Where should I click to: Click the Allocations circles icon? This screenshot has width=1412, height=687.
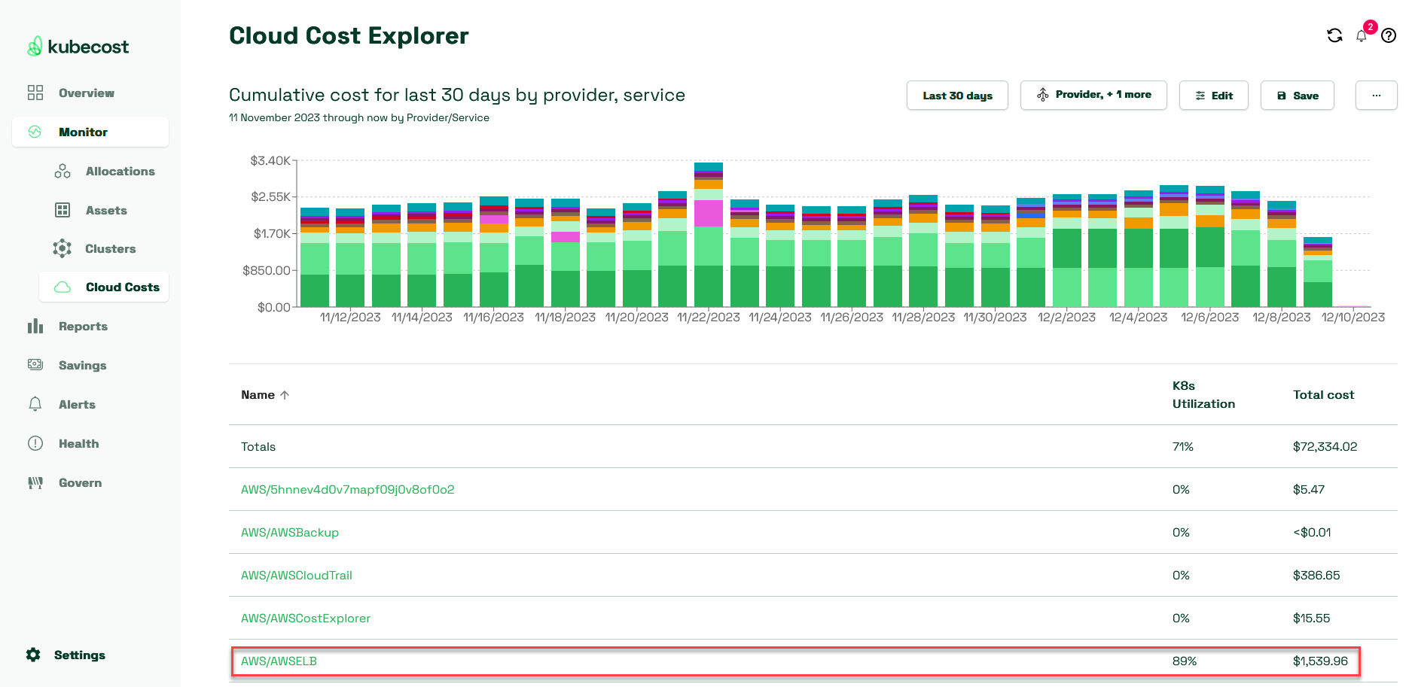tap(63, 171)
